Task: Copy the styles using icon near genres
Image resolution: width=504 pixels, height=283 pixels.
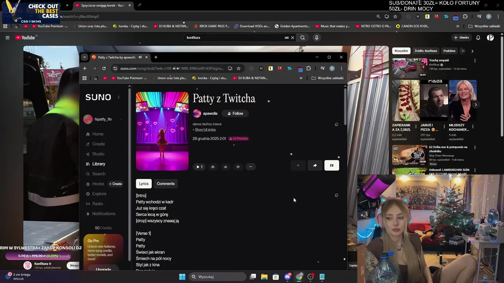Action: point(336,124)
